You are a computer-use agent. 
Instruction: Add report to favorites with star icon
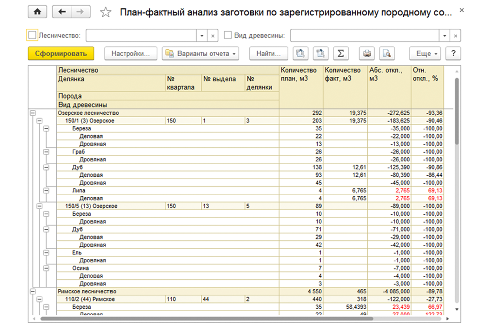point(106,13)
